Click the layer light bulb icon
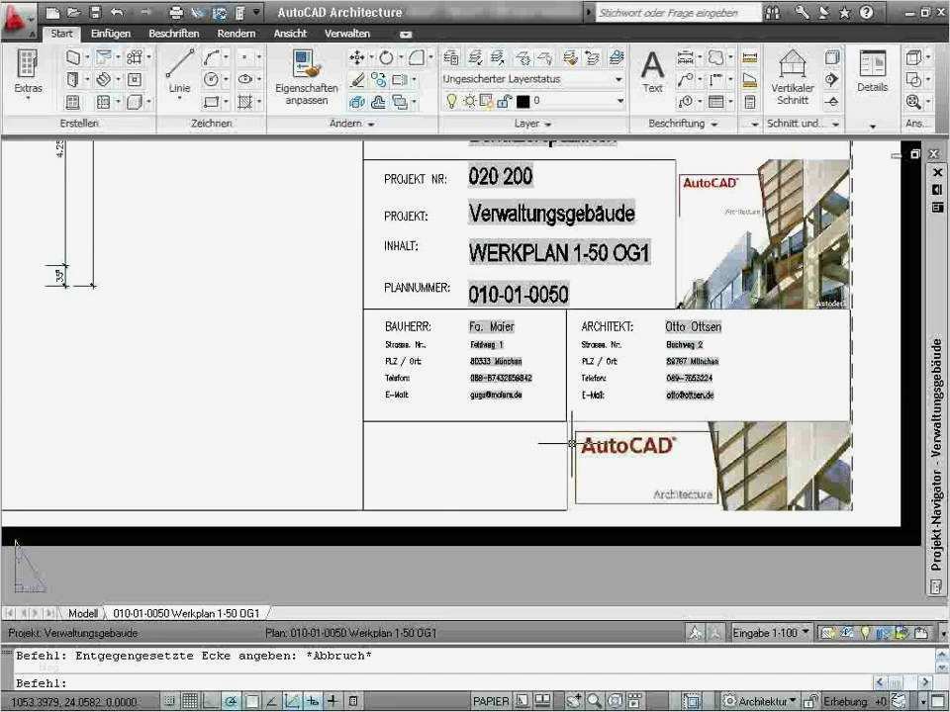The image size is (950, 712). click(451, 100)
